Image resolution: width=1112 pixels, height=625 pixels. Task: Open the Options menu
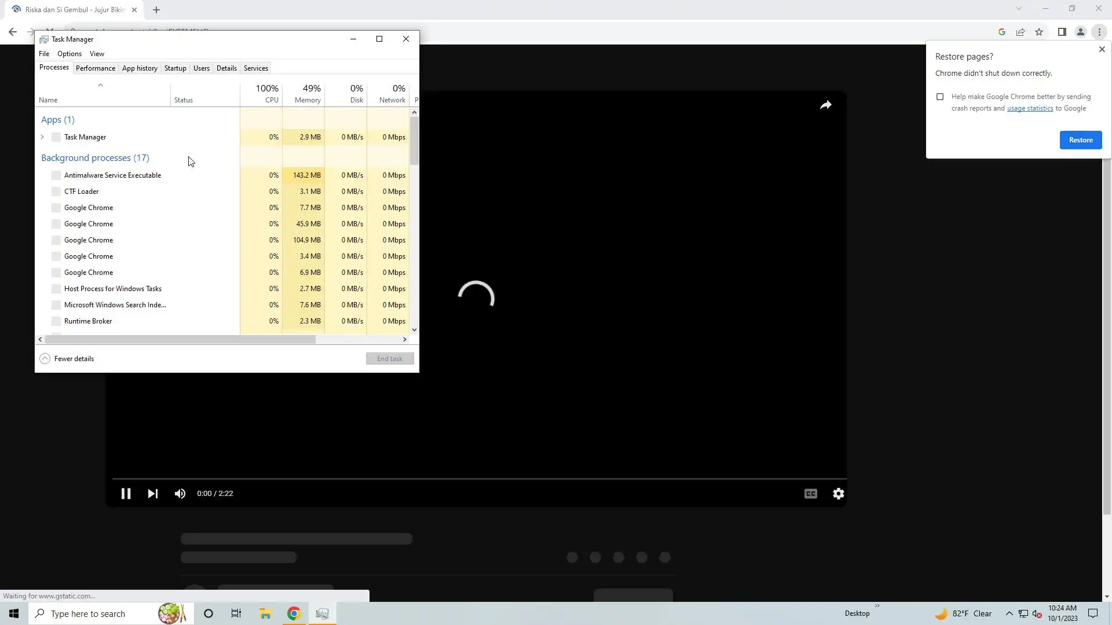[x=69, y=54]
